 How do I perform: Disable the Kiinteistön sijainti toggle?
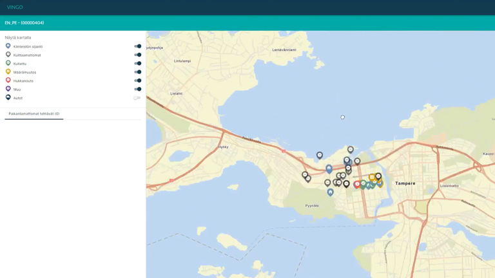tap(137, 46)
